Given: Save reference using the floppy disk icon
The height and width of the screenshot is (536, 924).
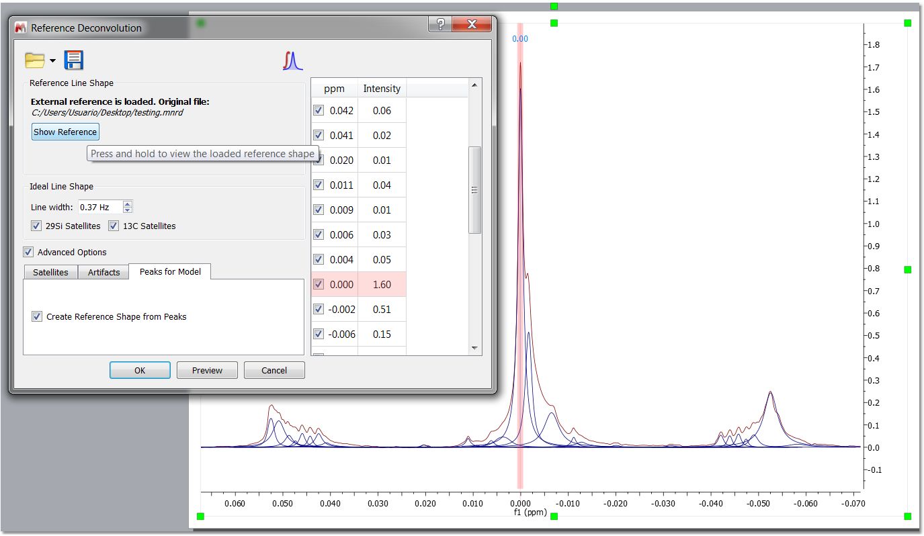Looking at the screenshot, I should [x=74, y=60].
